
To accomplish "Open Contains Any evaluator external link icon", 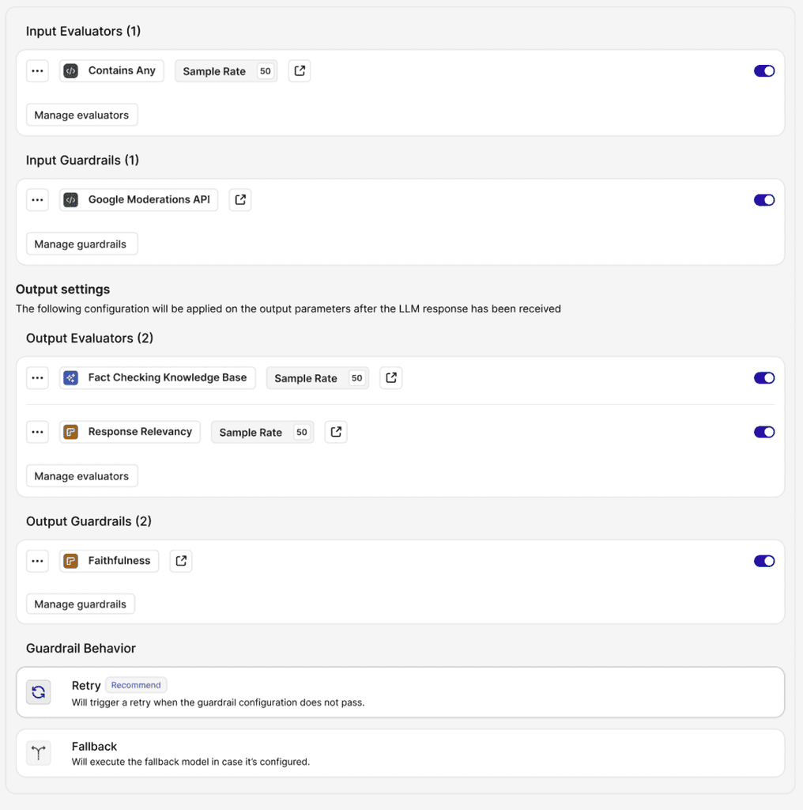I will (300, 70).
